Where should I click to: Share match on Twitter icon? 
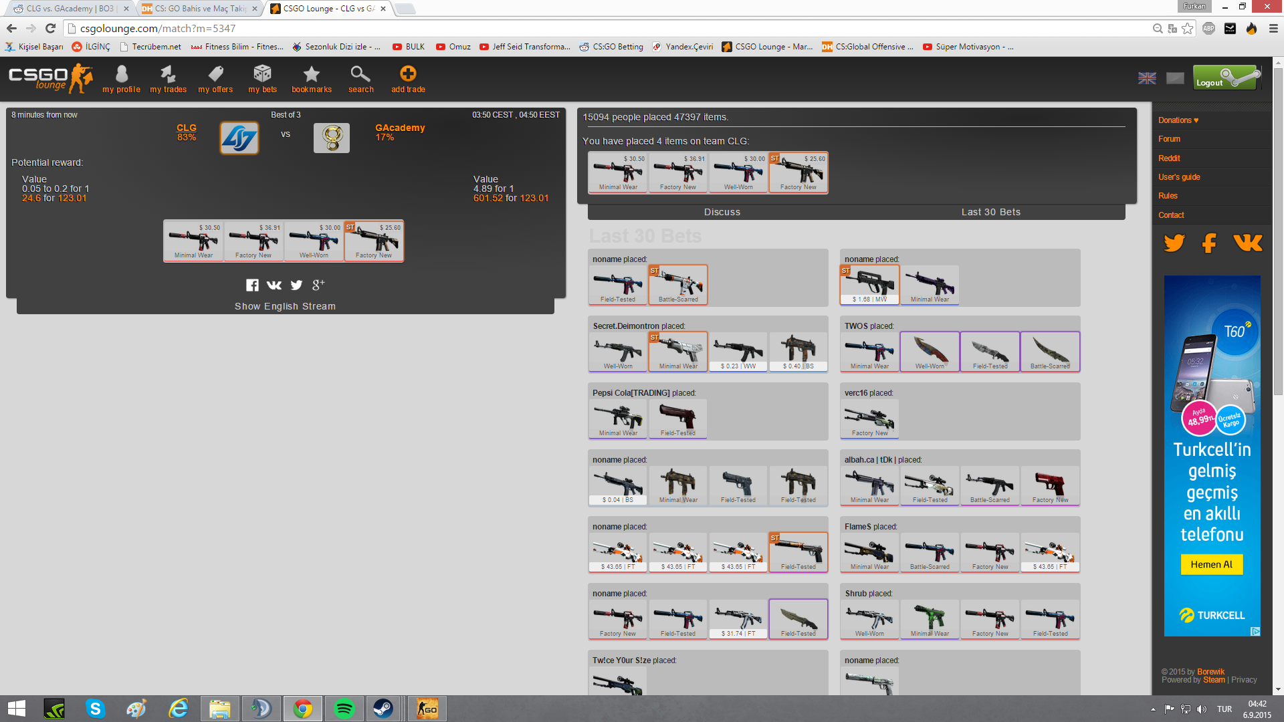(296, 285)
